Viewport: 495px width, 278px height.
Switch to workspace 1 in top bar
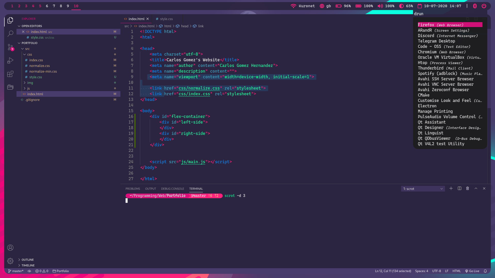12,6
